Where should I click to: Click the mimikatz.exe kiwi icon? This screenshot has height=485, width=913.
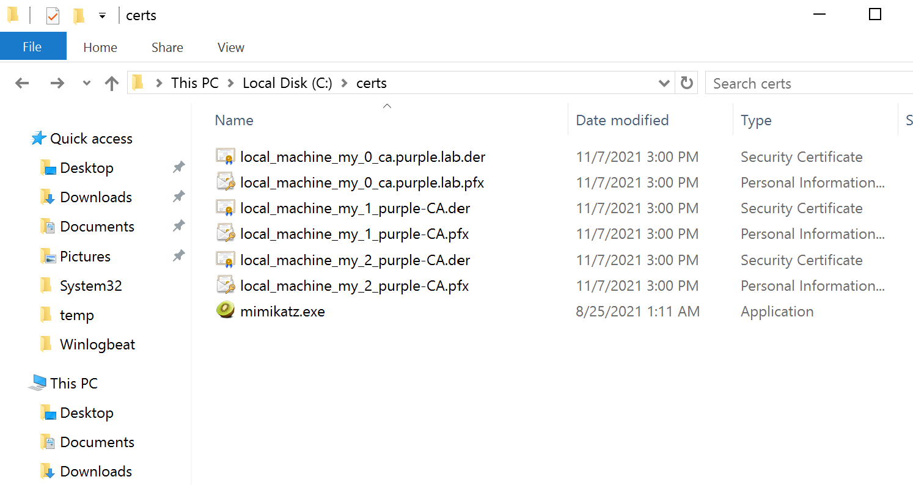pyautogui.click(x=225, y=311)
